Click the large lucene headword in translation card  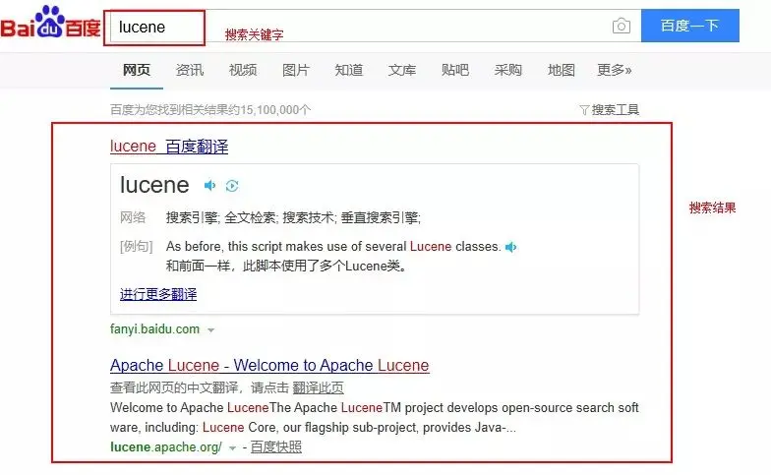tap(154, 185)
